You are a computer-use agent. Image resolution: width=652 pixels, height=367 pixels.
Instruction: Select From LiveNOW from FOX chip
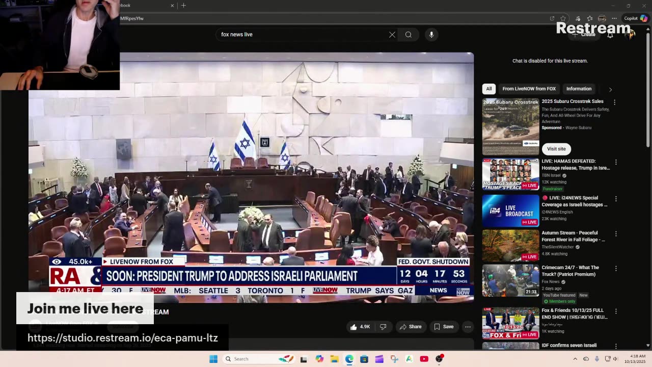[x=529, y=89]
